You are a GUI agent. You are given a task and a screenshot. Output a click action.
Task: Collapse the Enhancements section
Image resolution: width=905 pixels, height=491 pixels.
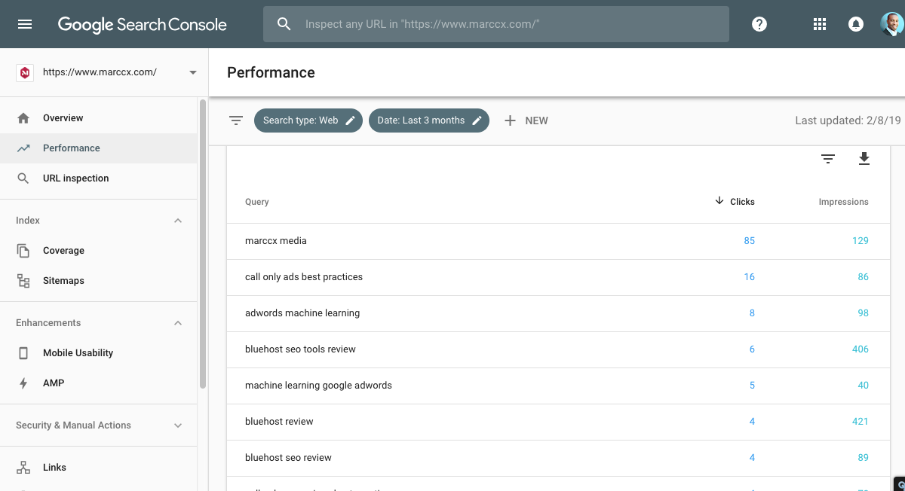click(x=178, y=323)
